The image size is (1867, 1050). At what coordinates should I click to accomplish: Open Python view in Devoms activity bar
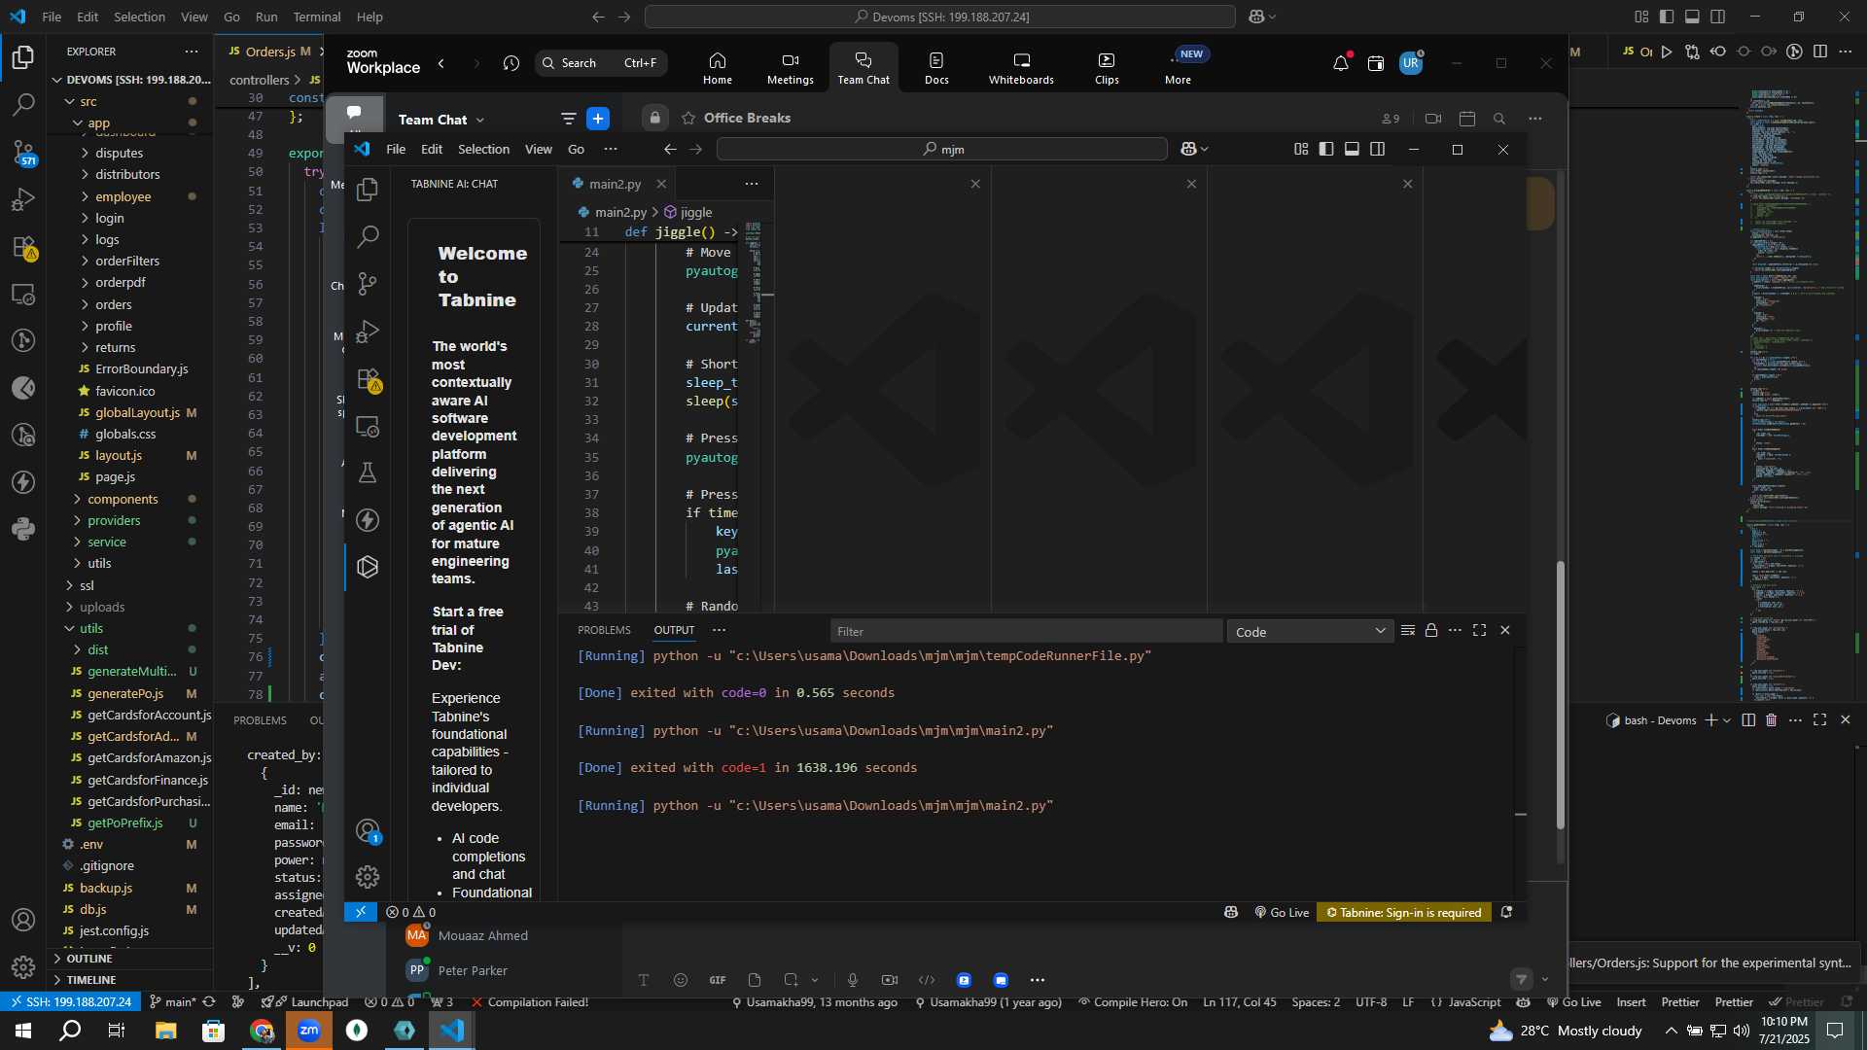click(x=23, y=529)
